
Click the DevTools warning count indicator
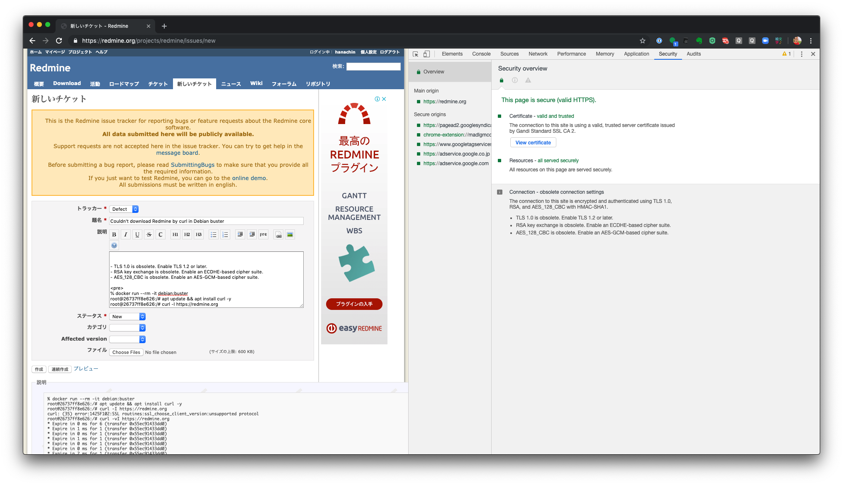[787, 54]
